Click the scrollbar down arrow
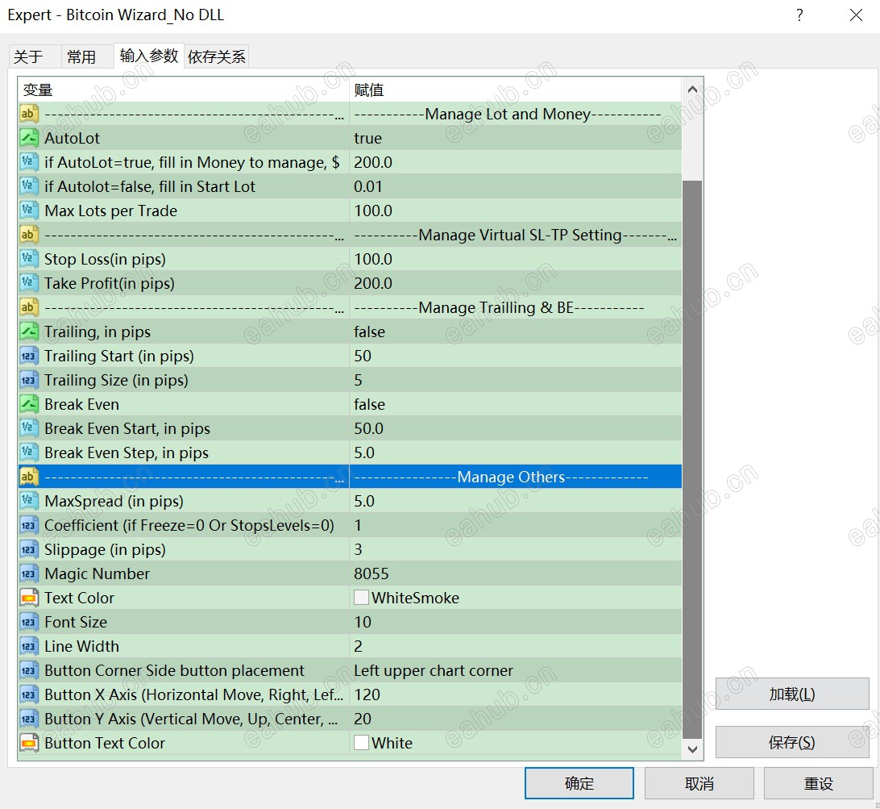880x809 pixels. (692, 749)
